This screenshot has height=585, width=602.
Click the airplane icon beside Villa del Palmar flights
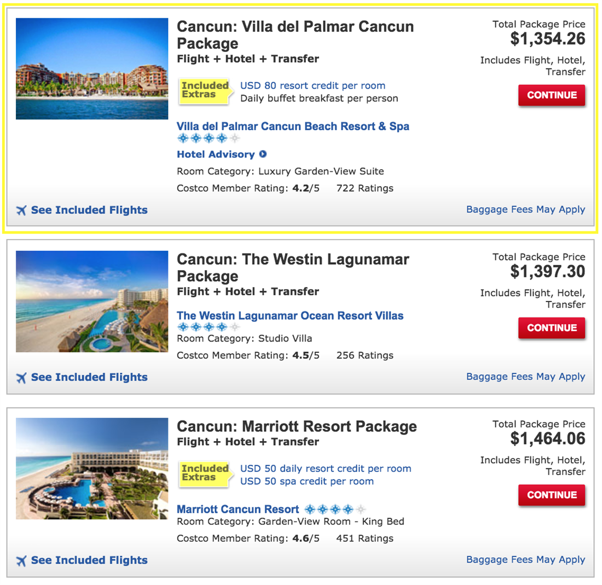(22, 210)
